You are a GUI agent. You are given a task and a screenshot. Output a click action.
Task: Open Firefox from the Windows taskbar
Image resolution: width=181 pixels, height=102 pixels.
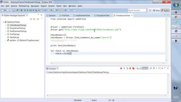176,12
